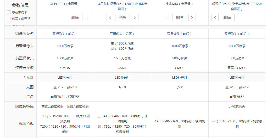Select the 后置摄像头 row label

[24, 46]
